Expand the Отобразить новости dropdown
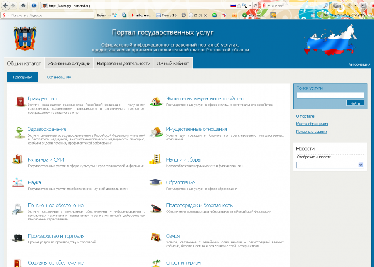This screenshot has height=267, width=374. point(361,165)
